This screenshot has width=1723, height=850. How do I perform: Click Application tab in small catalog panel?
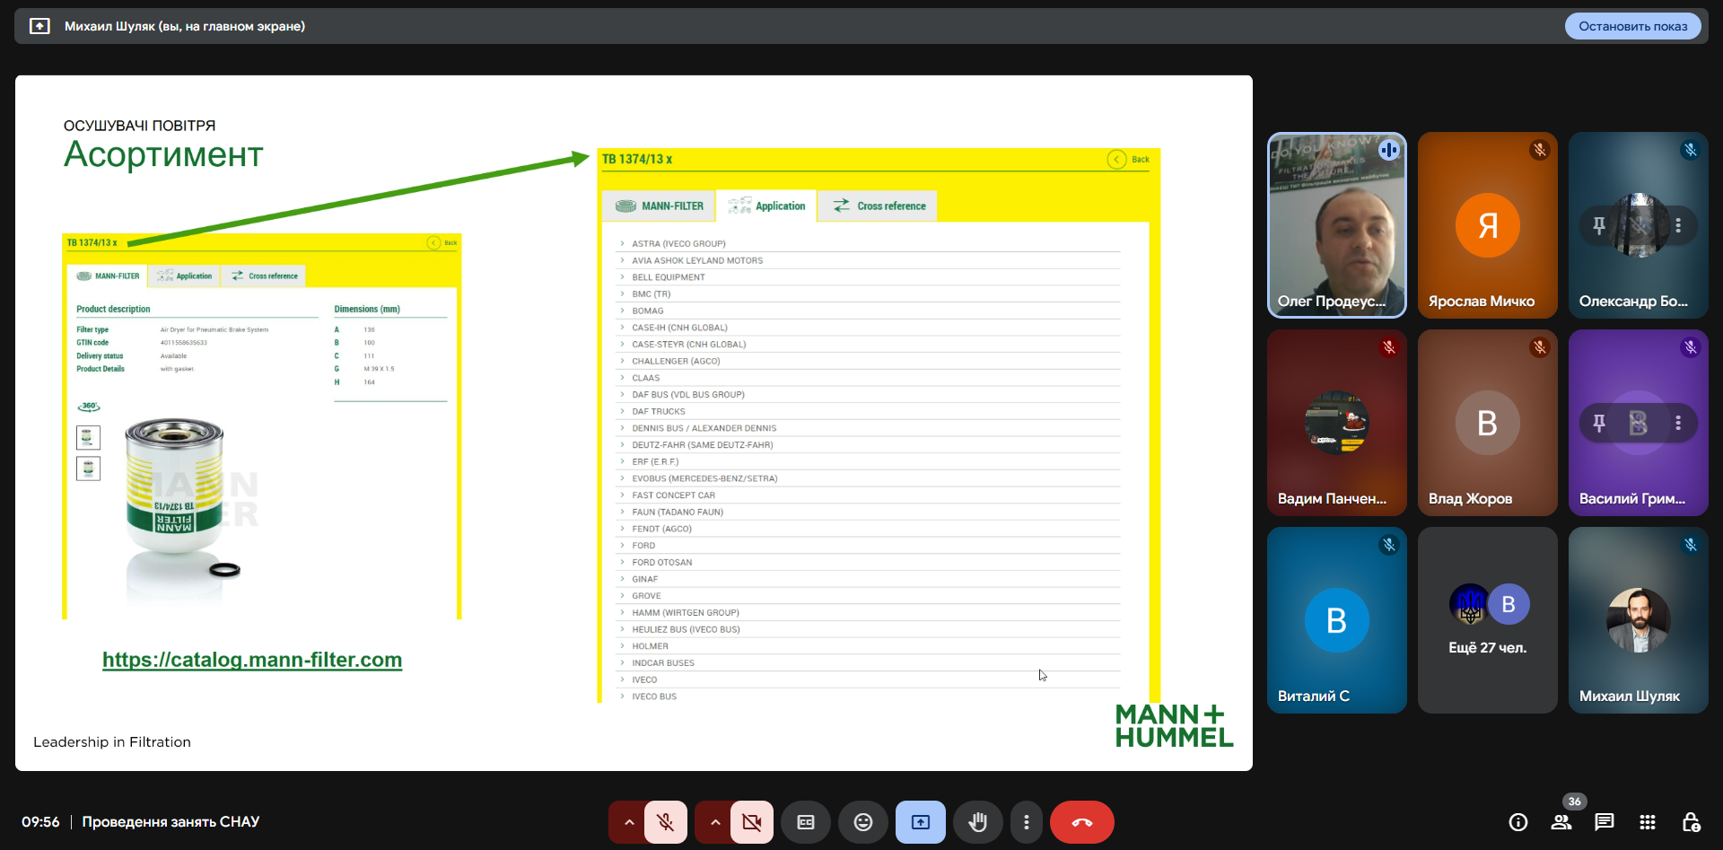[x=184, y=276]
